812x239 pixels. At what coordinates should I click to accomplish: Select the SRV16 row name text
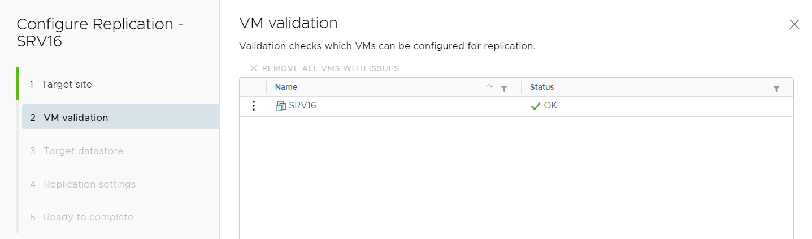click(302, 106)
